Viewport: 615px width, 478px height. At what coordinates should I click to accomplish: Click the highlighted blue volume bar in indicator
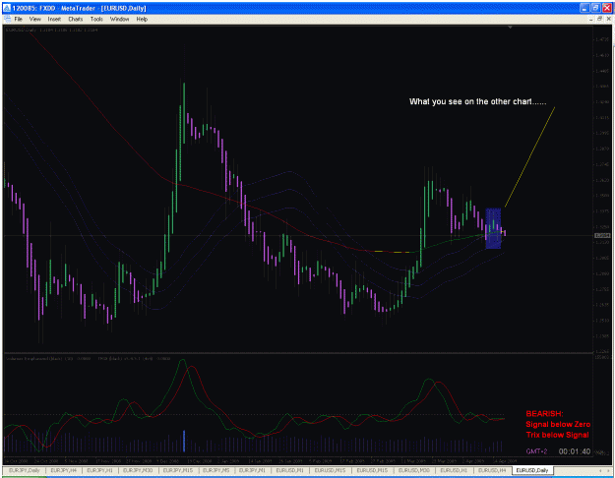[184, 442]
